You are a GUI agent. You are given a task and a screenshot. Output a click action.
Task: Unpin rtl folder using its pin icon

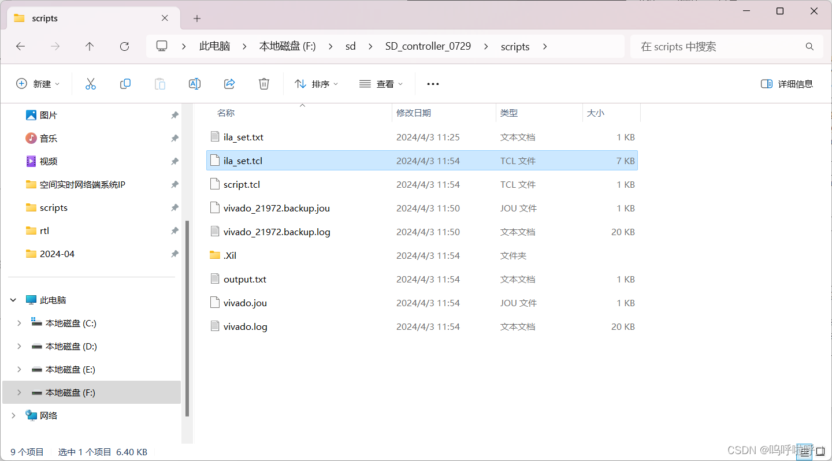(x=174, y=231)
